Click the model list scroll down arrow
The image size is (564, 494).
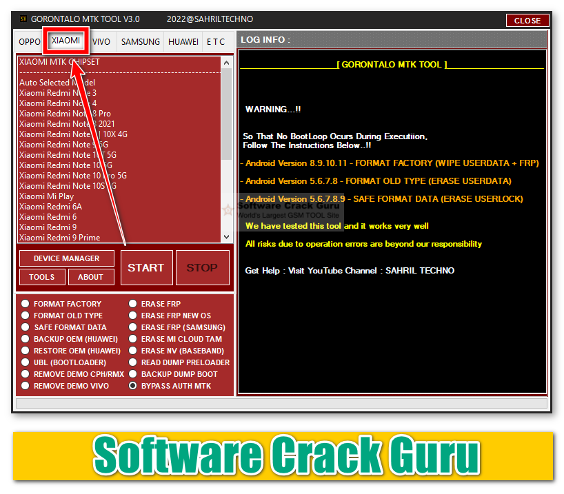[227, 236]
